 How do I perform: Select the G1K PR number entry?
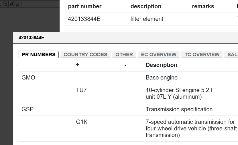tap(82, 122)
